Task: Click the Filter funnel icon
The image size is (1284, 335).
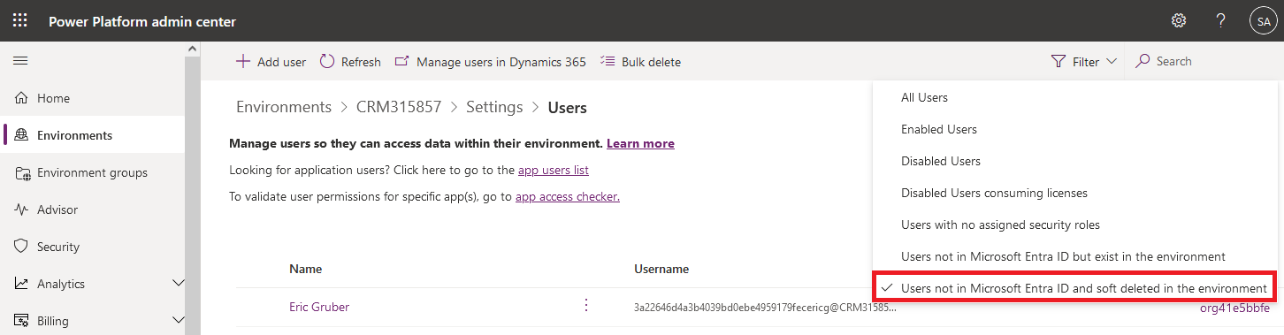Action: point(1059,62)
